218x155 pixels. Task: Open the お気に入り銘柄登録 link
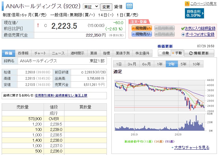pyautogui.click(x=200, y=29)
